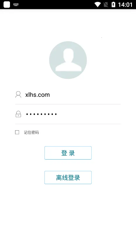Tap the Wi-Fi signal icon in status bar
Screen dimensions: 136x242
(98, 4)
